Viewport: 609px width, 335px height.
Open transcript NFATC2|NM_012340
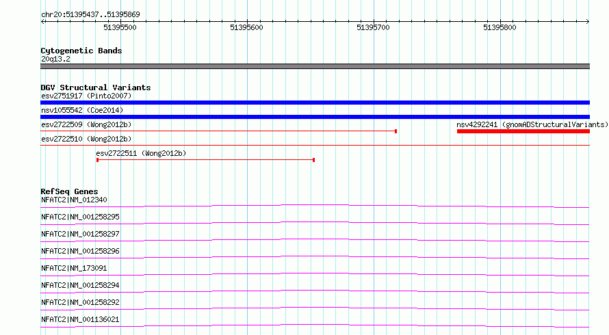[x=74, y=200]
